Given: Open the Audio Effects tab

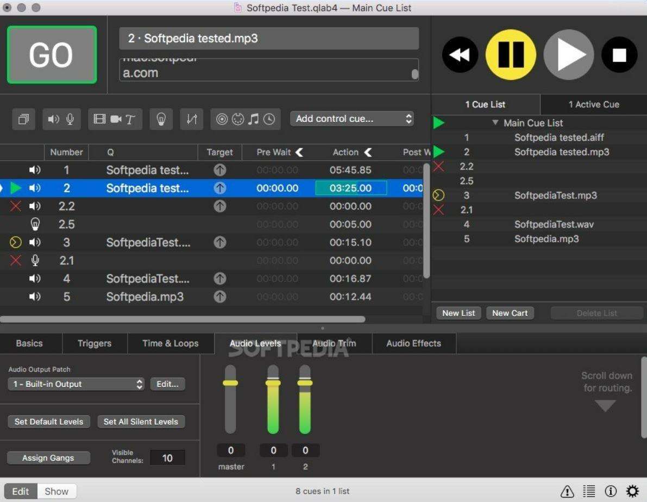Looking at the screenshot, I should tap(413, 343).
